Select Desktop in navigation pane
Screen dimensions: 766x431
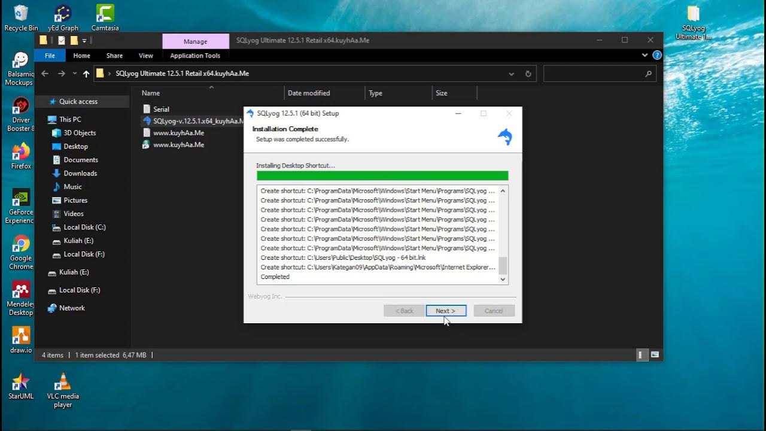coord(75,147)
